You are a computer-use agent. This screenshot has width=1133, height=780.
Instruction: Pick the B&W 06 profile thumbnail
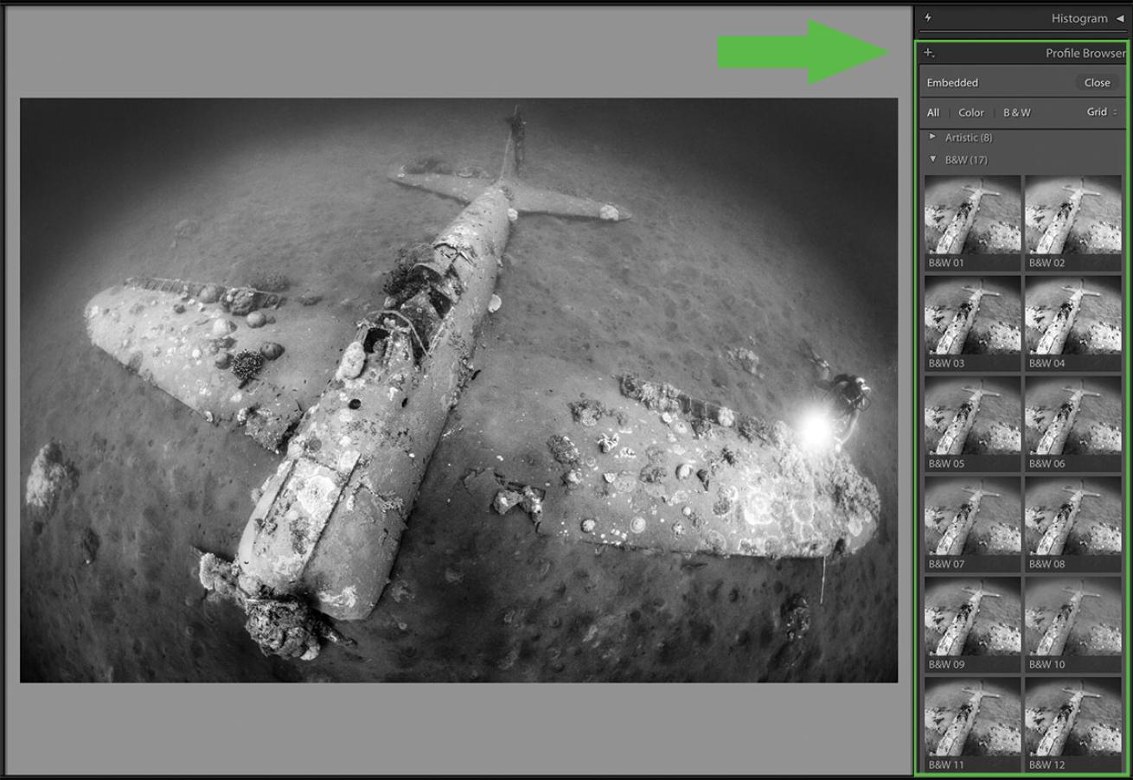click(1072, 416)
